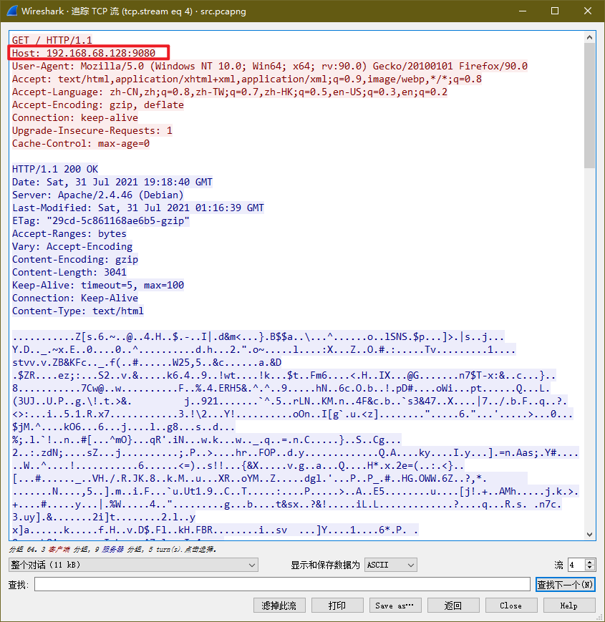
Task: Click the Connection: Keep-Alive response line
Action: coord(75,298)
